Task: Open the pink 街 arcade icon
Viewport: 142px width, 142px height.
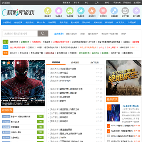Action: [103, 11]
